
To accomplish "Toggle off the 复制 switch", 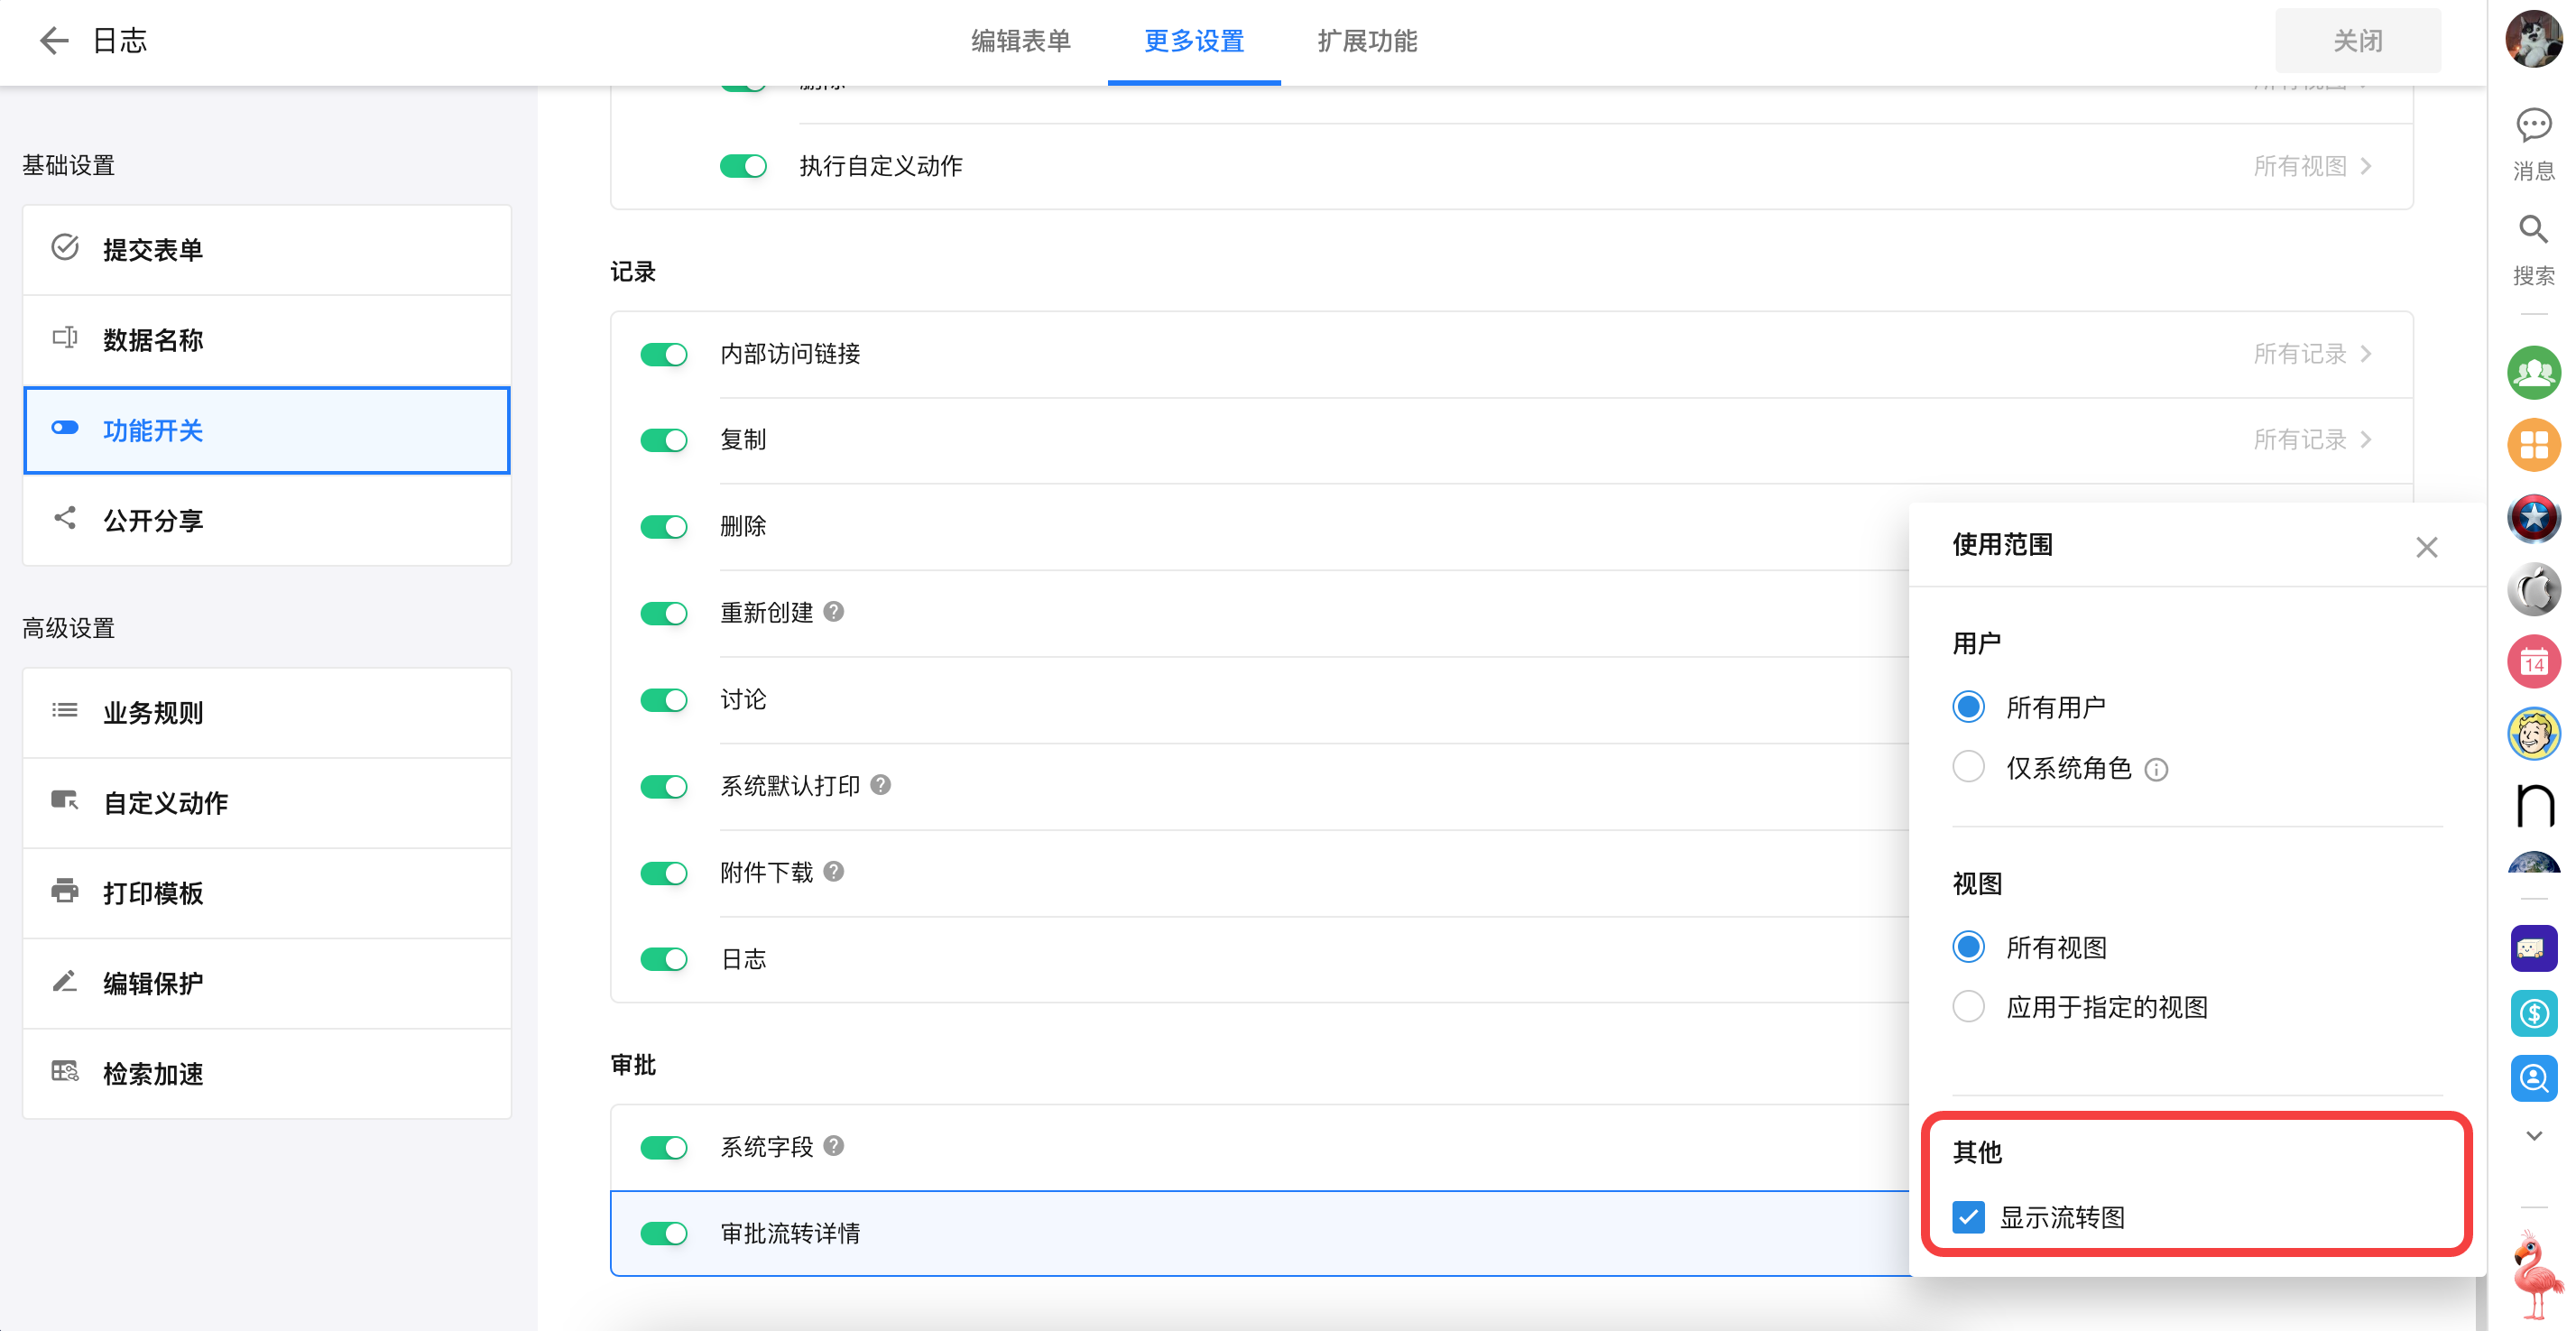I will [664, 440].
